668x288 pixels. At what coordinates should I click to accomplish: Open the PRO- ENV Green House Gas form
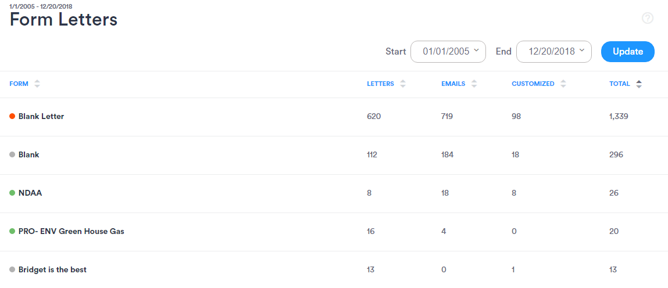click(x=71, y=231)
